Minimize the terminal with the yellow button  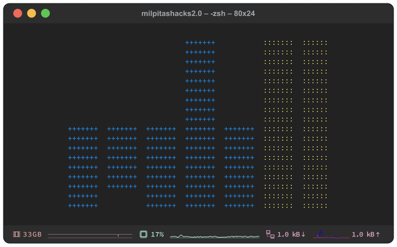click(31, 13)
